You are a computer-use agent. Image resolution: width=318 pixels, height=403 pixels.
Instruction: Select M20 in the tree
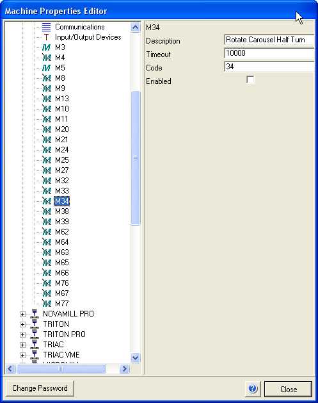62,129
